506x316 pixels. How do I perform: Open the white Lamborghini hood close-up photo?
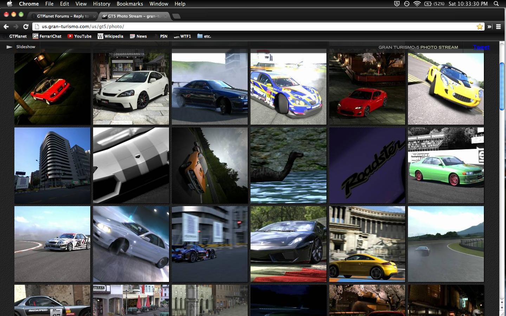(x=131, y=165)
